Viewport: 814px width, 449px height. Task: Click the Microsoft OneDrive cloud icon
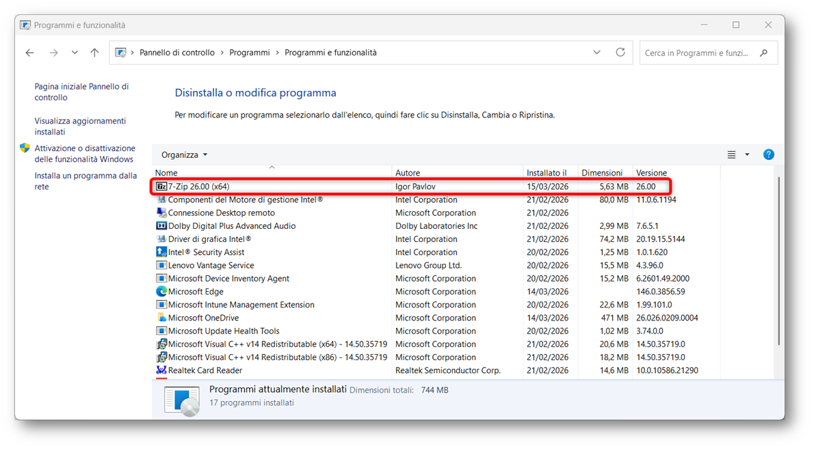[161, 318]
